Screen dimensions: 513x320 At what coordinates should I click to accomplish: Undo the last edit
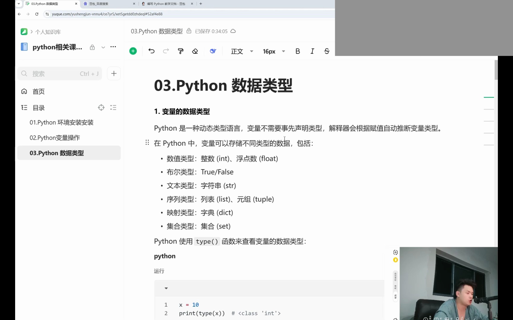152,51
